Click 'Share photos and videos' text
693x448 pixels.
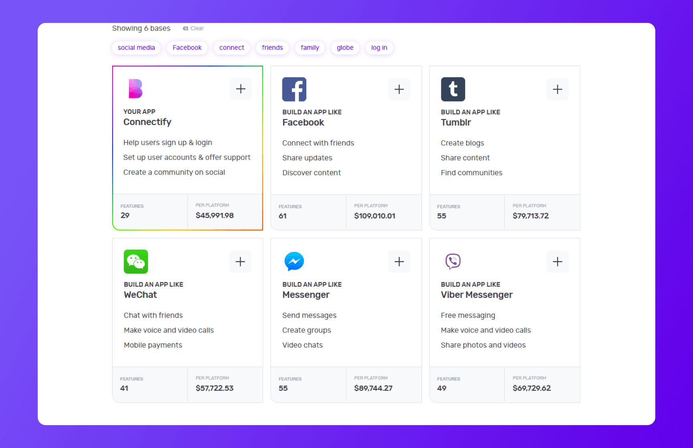483,345
